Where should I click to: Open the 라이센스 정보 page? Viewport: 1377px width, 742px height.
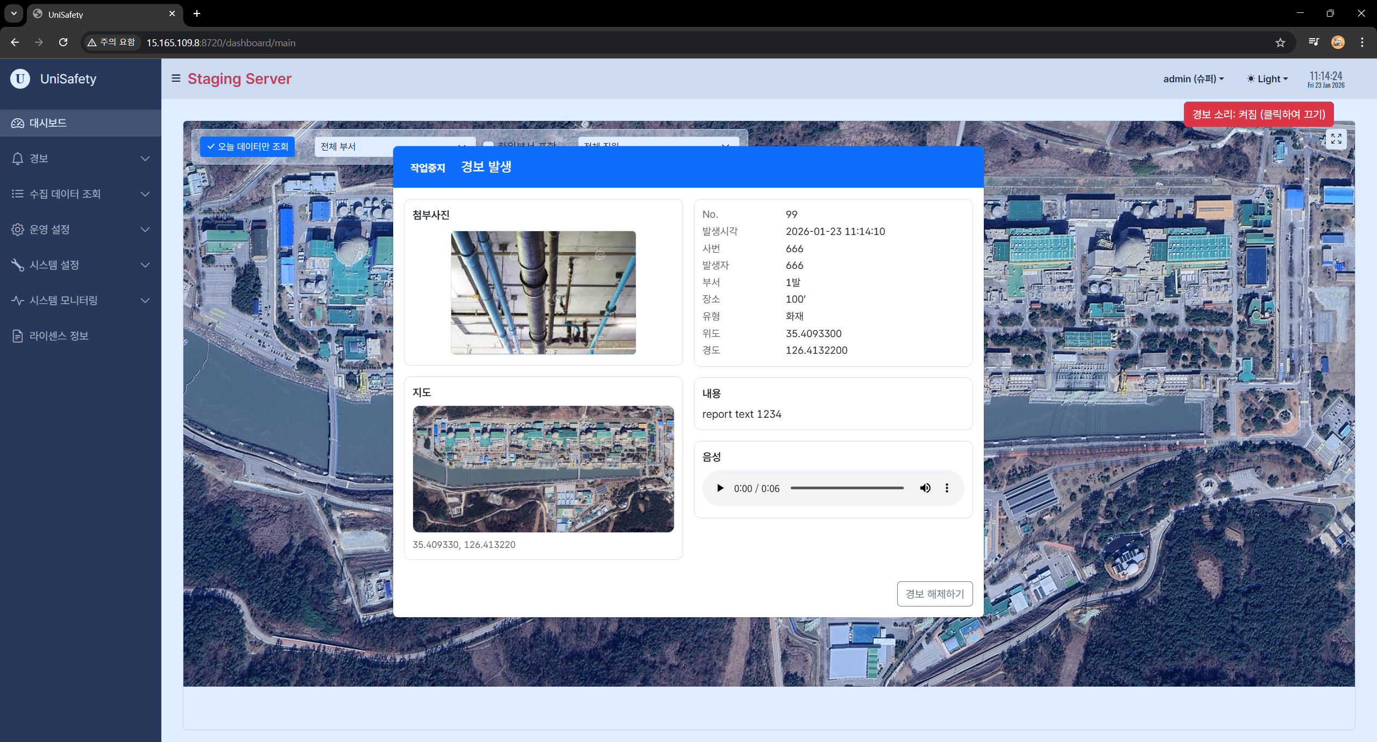pyautogui.click(x=81, y=336)
